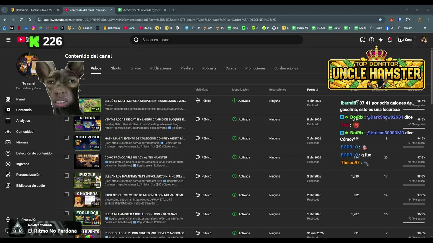Open the Rollercoin bookmark

[x=111, y=28]
